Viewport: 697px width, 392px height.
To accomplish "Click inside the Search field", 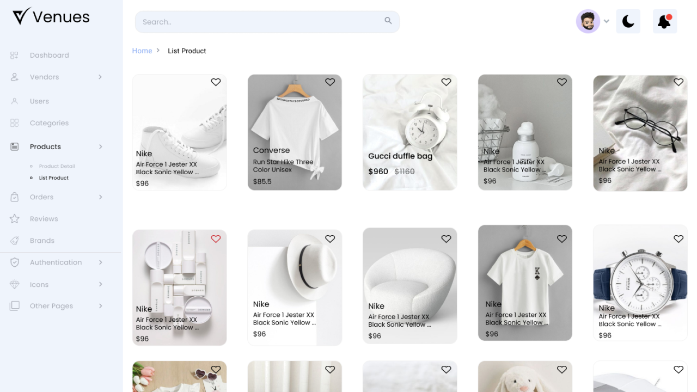I will click(x=267, y=22).
